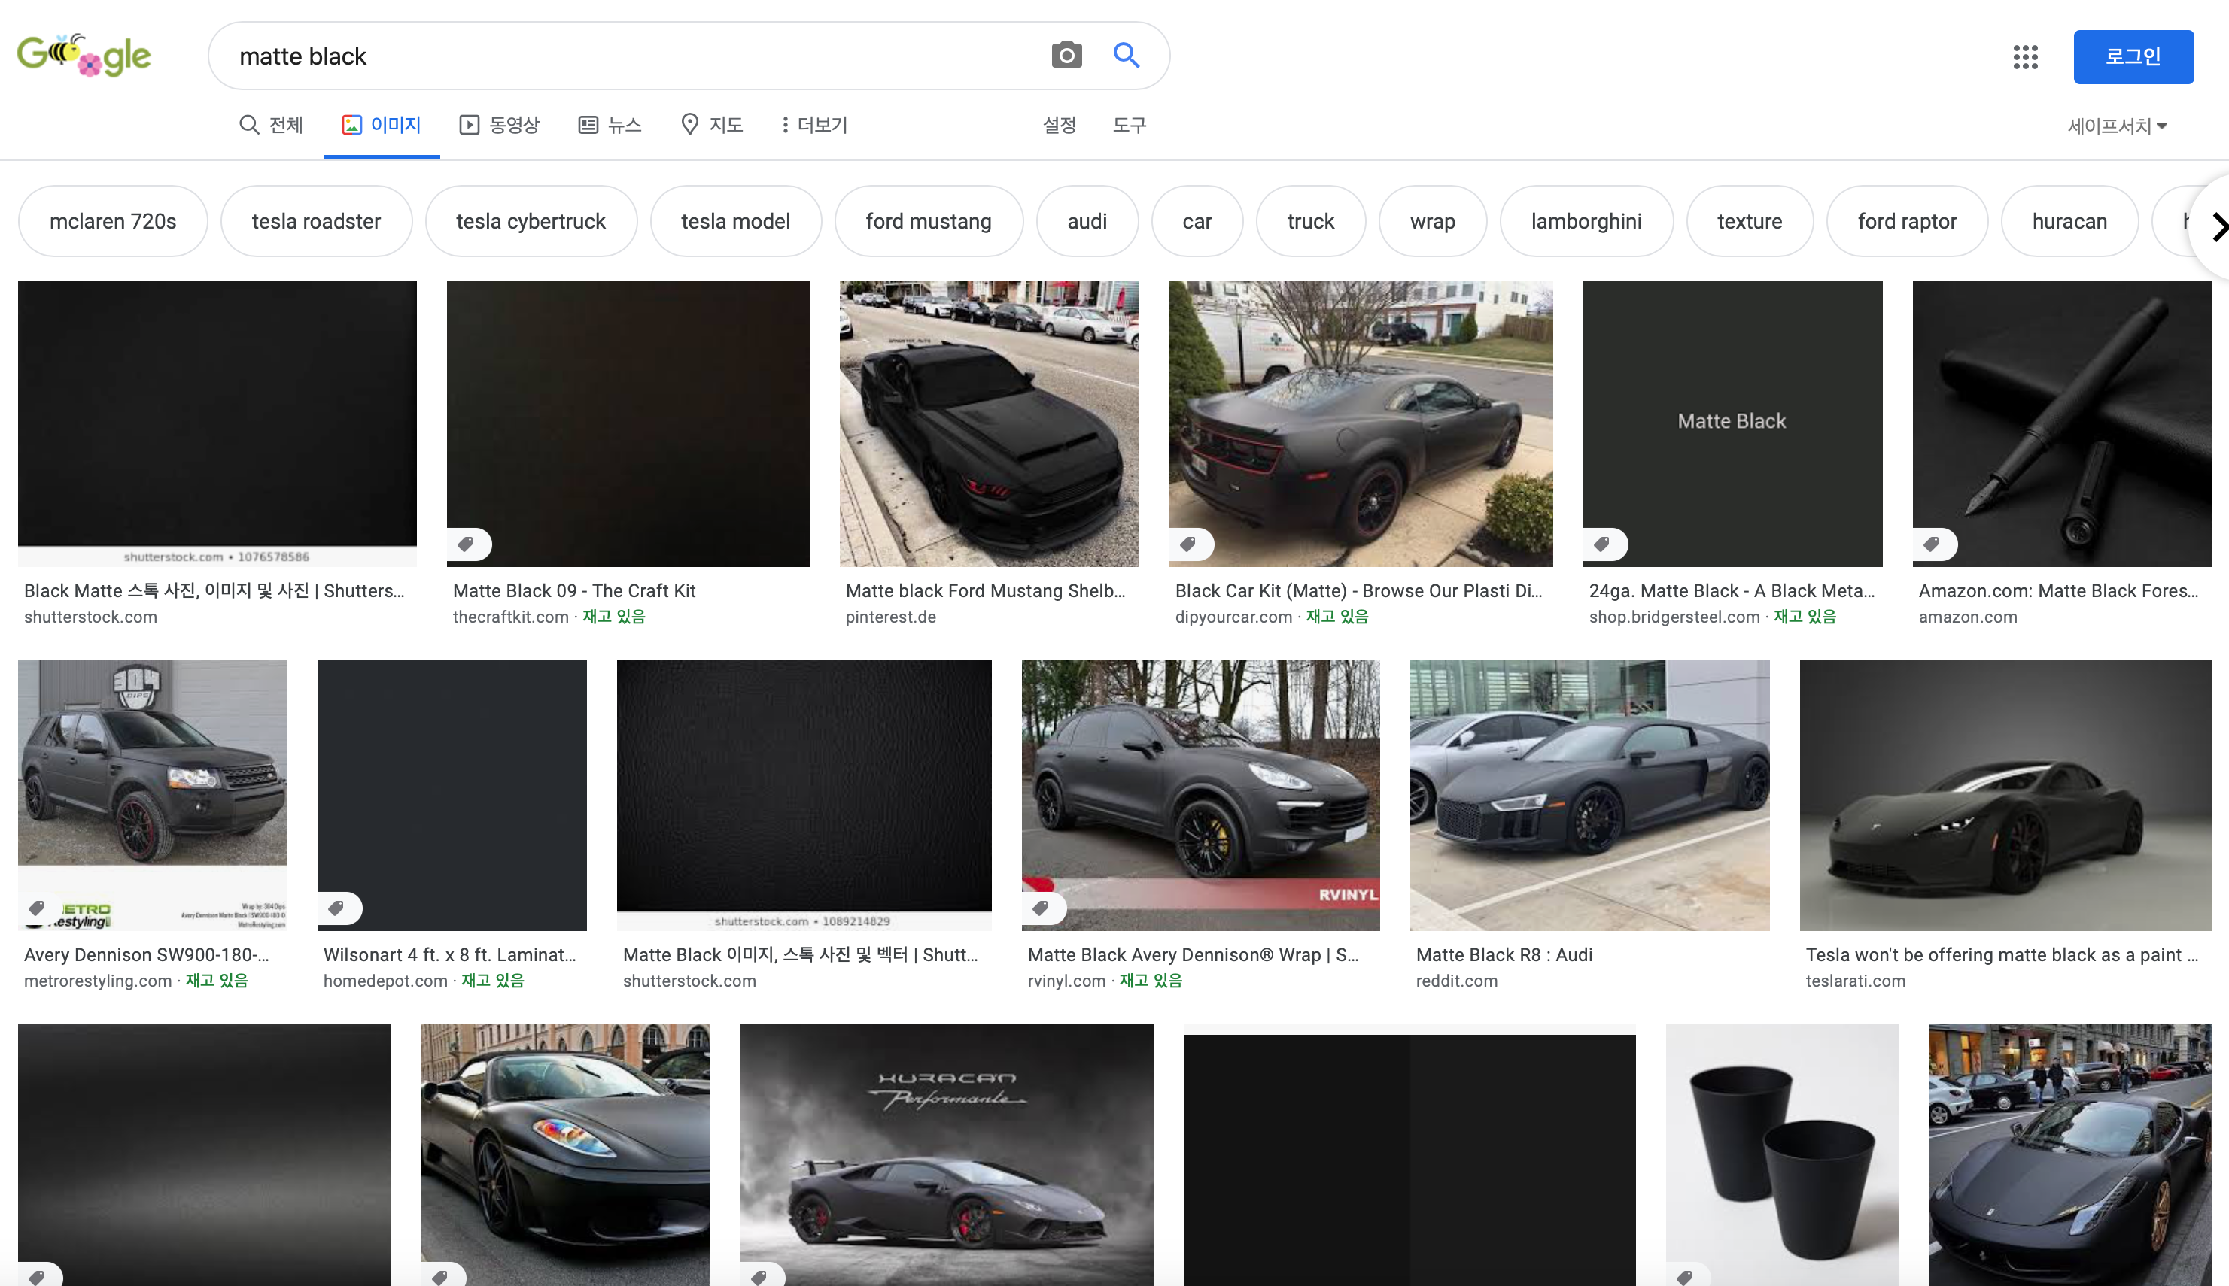
Task: Click the matte black search input field
Action: pos(619,56)
